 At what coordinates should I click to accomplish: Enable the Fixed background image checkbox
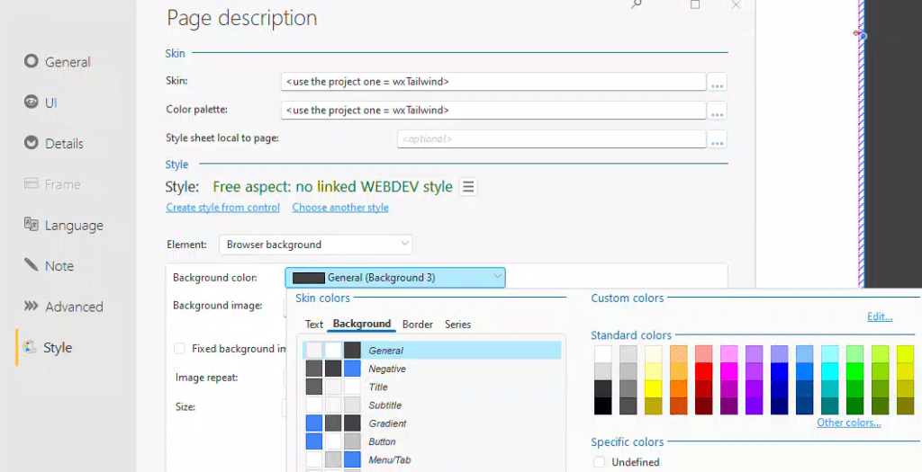coord(180,349)
